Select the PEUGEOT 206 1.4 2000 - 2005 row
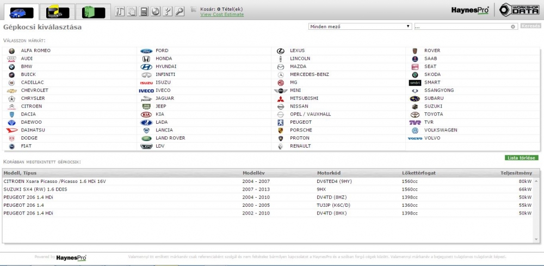This screenshot has width=544, height=266. 268,205
